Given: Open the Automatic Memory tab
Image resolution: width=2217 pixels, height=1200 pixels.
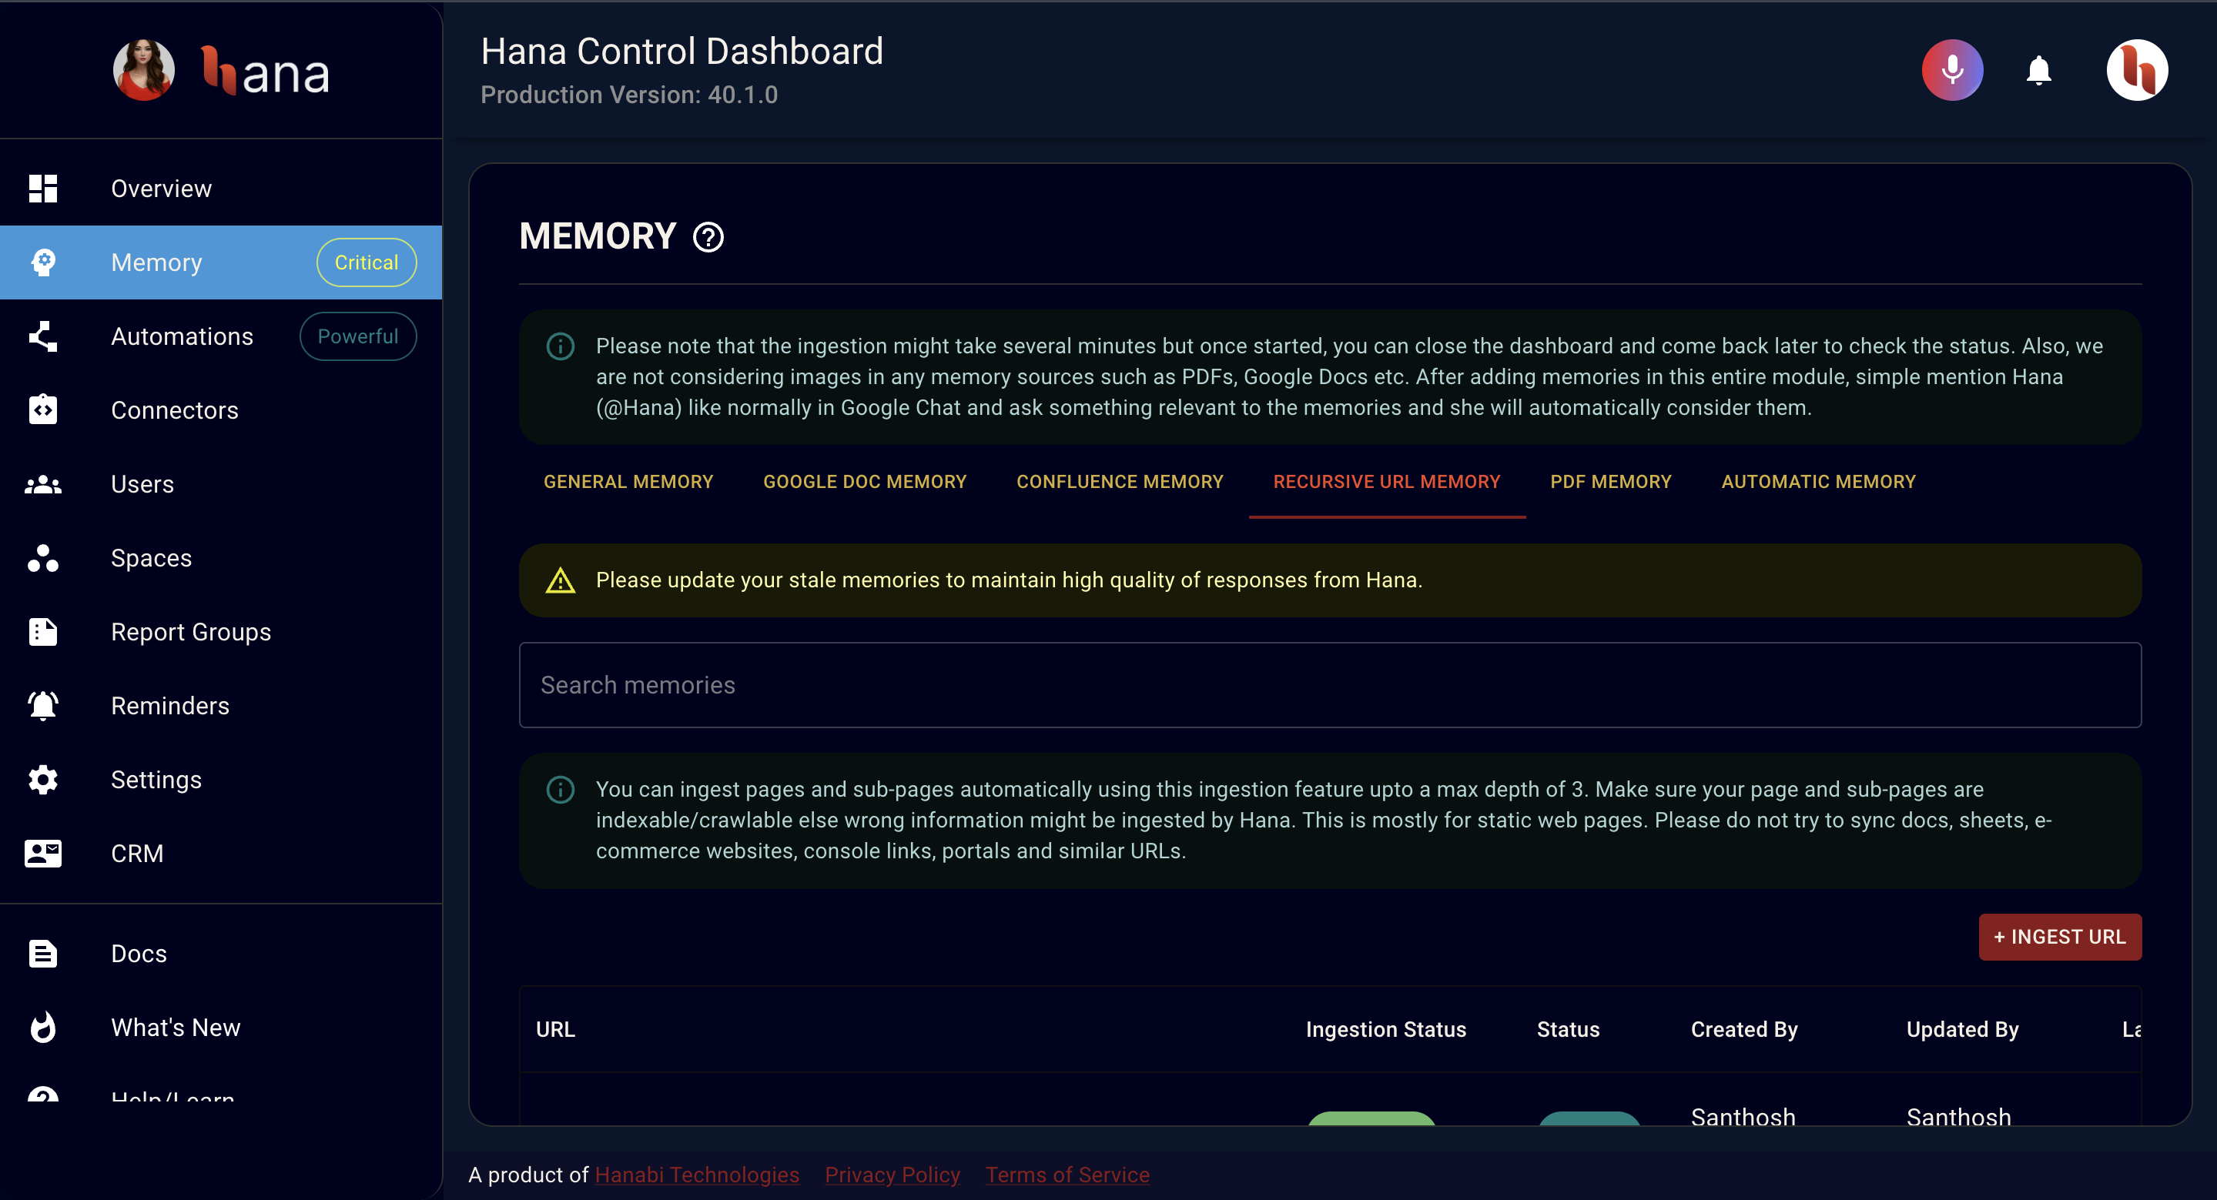Looking at the screenshot, I should [1817, 482].
